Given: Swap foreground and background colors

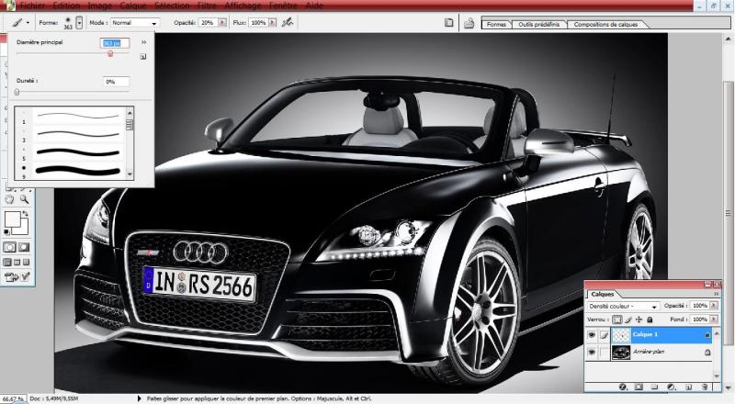Looking at the screenshot, I should point(26,214).
